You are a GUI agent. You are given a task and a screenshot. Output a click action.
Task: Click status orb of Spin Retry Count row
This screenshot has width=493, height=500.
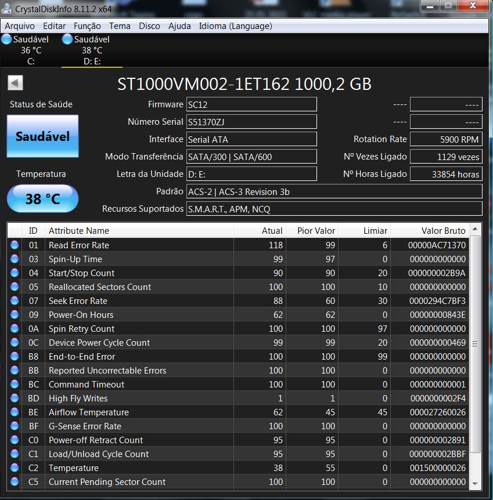[15, 328]
